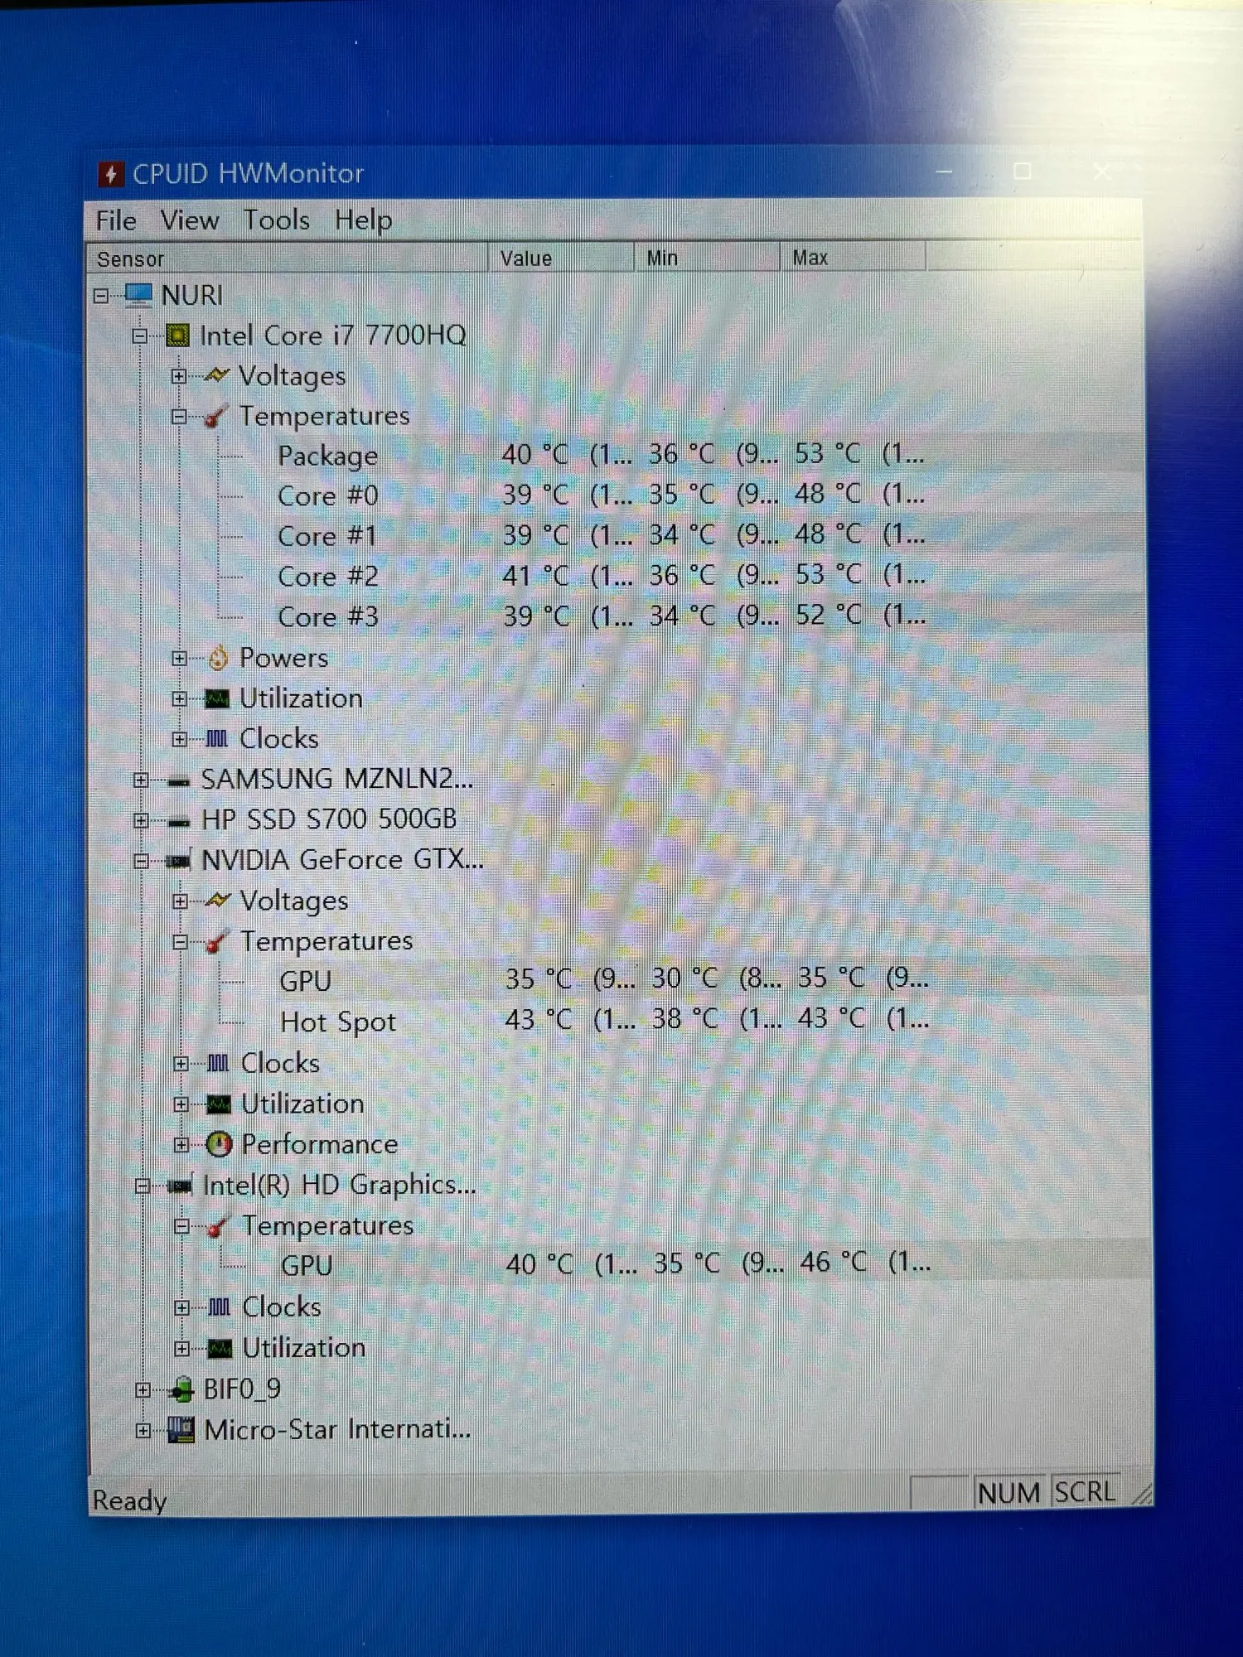Expand the HP SSD S700 500GB node
The height and width of the screenshot is (1657, 1243).
pos(141,821)
